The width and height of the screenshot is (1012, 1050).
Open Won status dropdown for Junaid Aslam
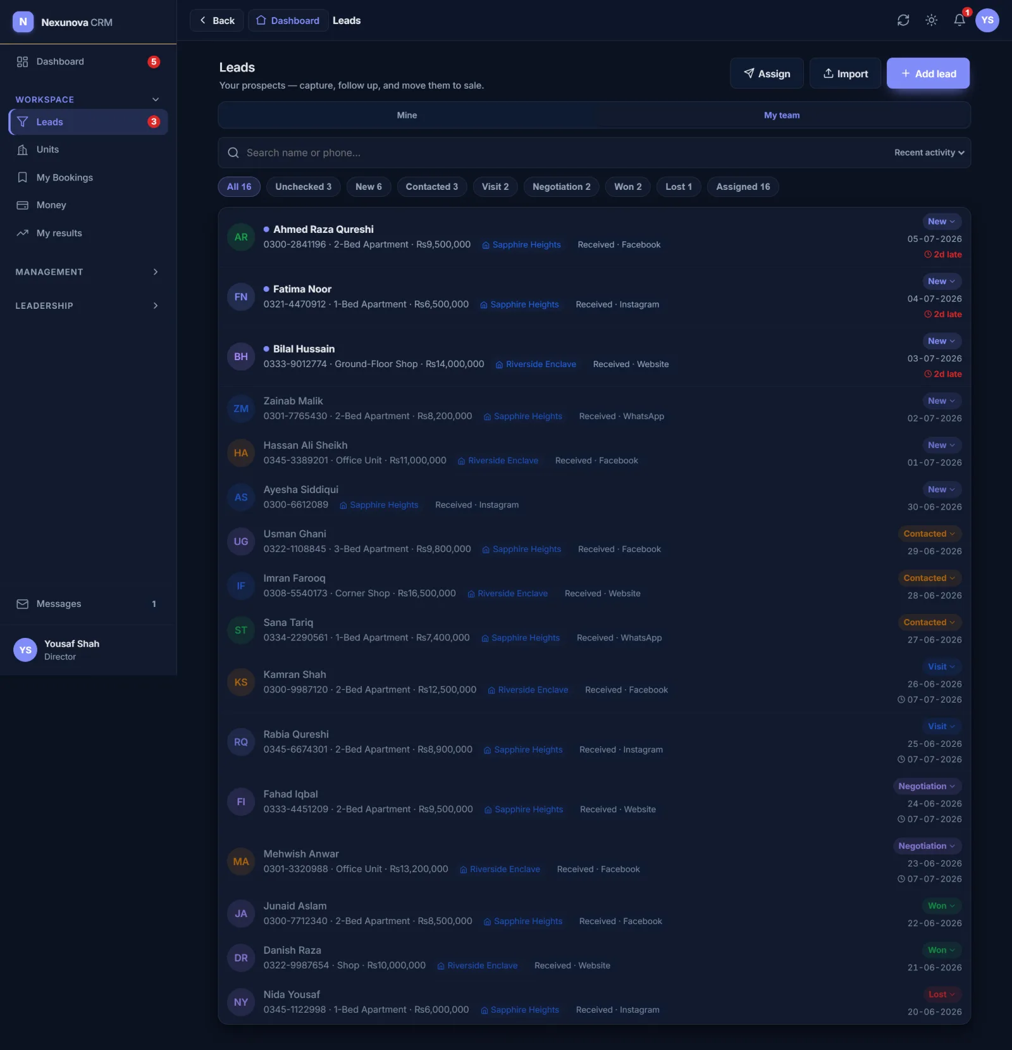pos(941,906)
